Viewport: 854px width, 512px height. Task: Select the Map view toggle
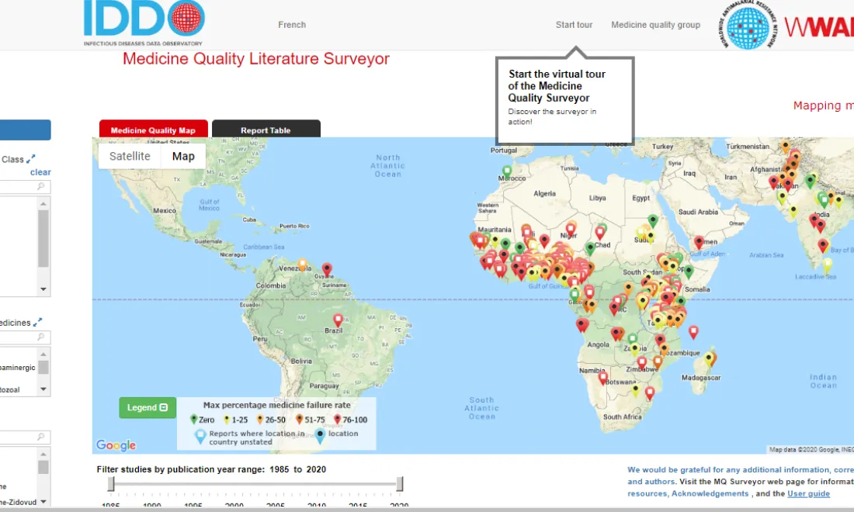(x=182, y=156)
